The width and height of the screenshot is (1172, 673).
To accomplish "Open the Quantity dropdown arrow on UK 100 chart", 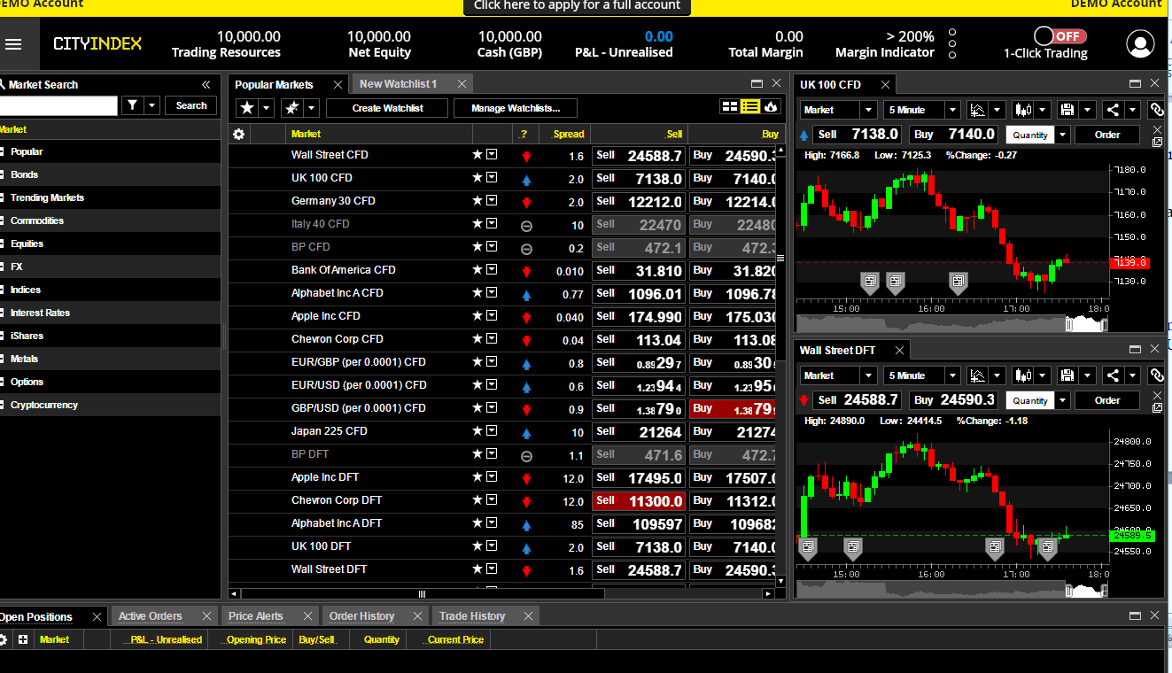I will click(1062, 135).
